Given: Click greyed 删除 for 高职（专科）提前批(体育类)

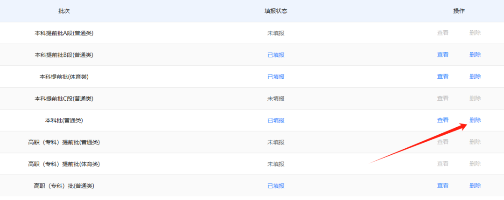Looking at the screenshot, I should 475,164.
